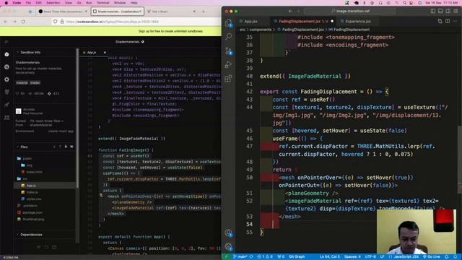The image size is (462, 260).
Task: Open the Search view in VS Code activity bar
Action: pyautogui.click(x=228, y=36)
